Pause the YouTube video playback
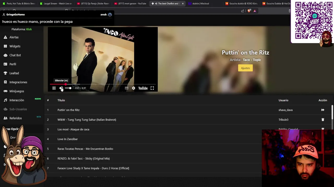 [54, 88]
